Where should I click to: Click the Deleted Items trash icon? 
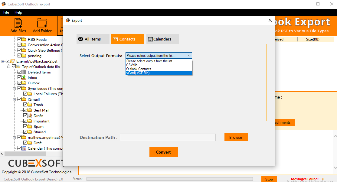[x=24, y=72]
